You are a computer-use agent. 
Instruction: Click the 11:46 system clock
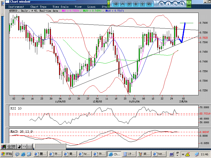coord(205,155)
